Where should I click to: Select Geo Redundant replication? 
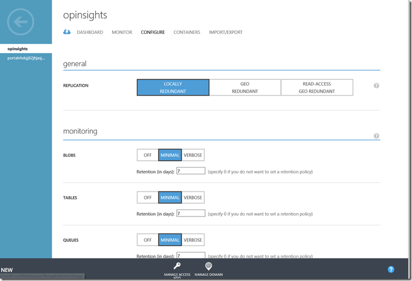pos(245,87)
